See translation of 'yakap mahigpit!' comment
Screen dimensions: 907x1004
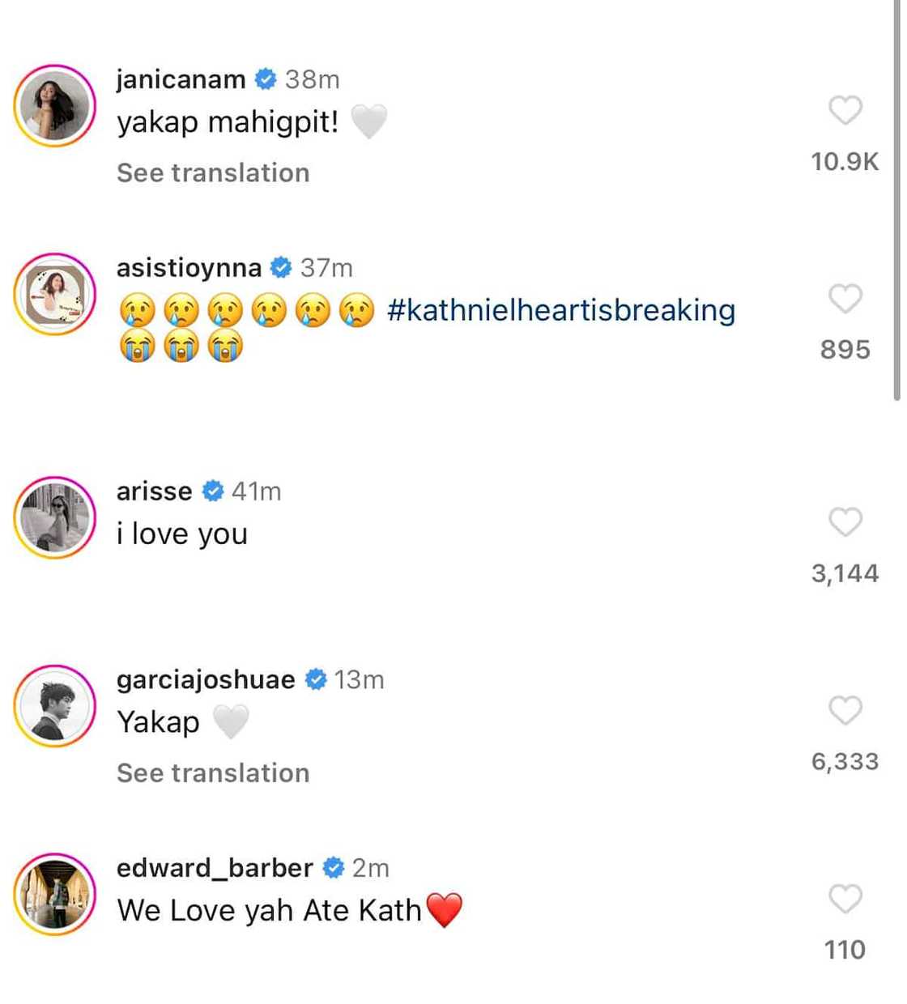213,172
